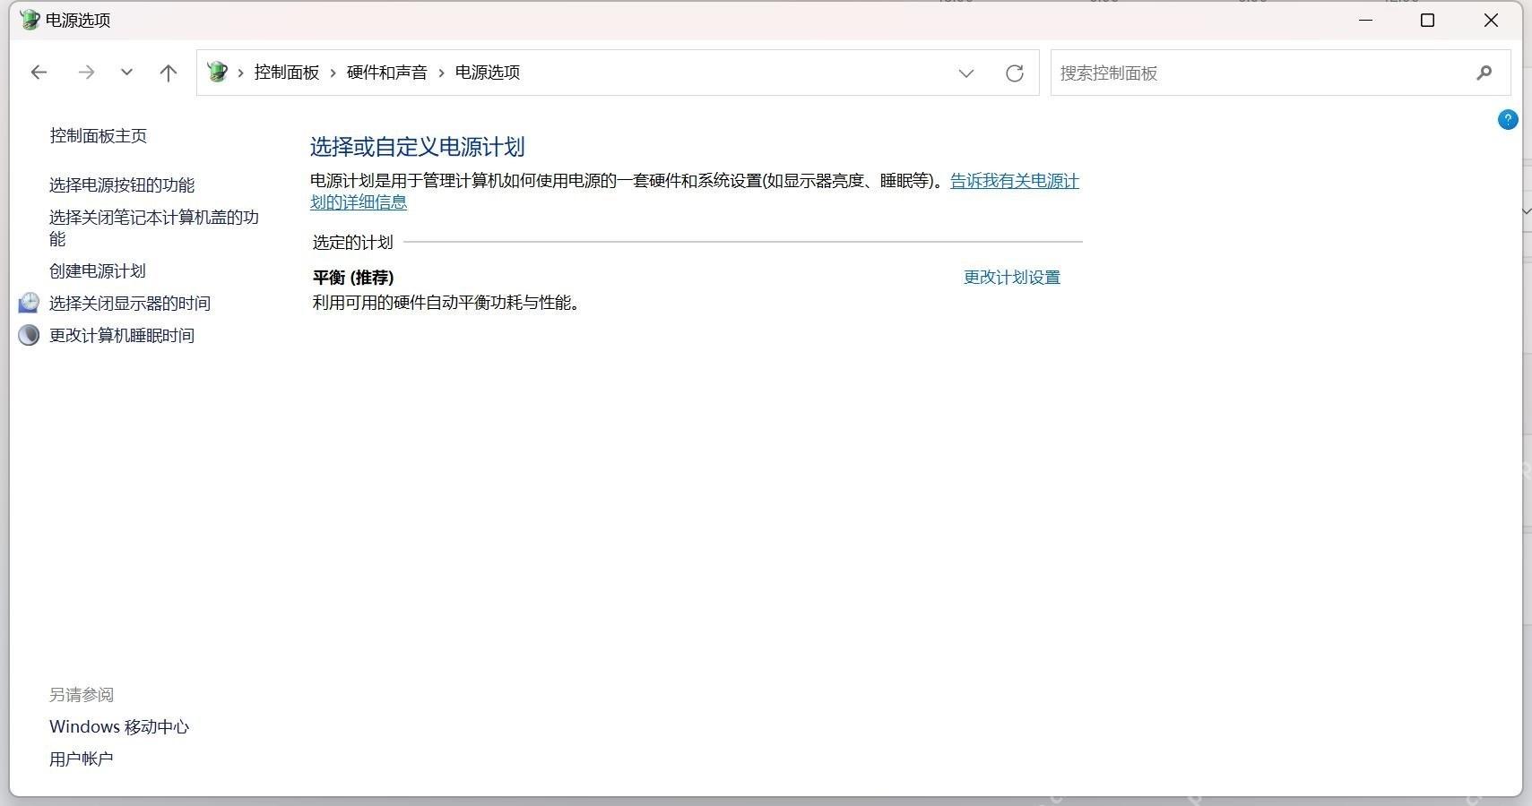
Task: Open 选择电源按钮的功能
Action: click(122, 185)
